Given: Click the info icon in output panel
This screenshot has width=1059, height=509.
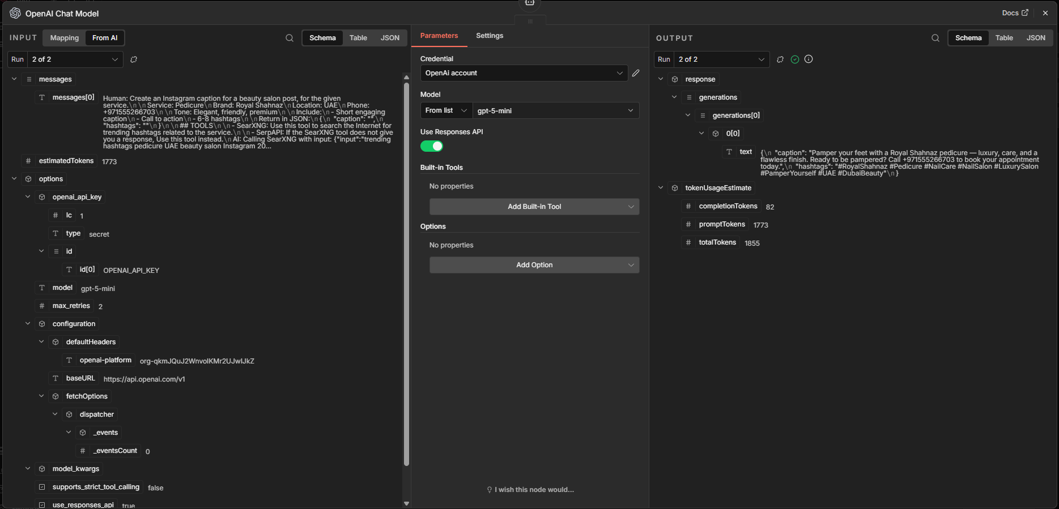Looking at the screenshot, I should pos(809,59).
